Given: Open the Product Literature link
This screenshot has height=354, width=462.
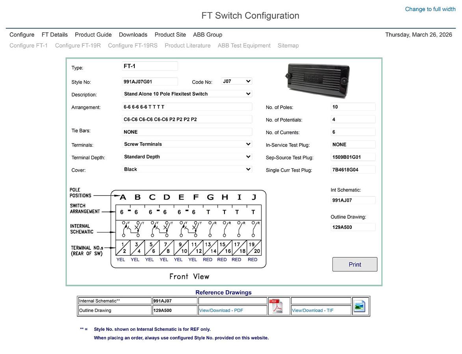Looking at the screenshot, I should pos(188,46).
